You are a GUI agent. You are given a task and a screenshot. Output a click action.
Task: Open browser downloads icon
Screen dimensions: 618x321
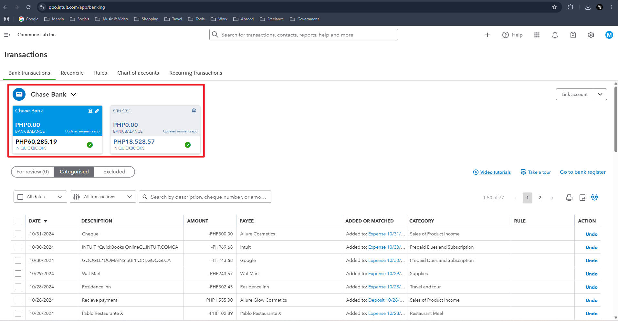click(x=588, y=7)
